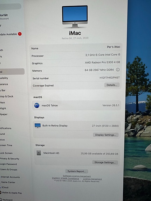Screen dimensions: 151x201
Task: Open the update available red badge
Action: [20, 34]
